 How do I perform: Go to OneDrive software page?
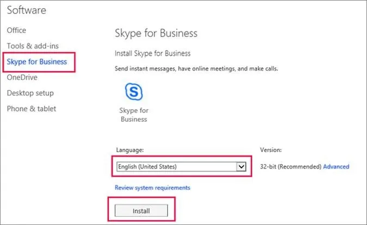pyautogui.click(x=22, y=77)
